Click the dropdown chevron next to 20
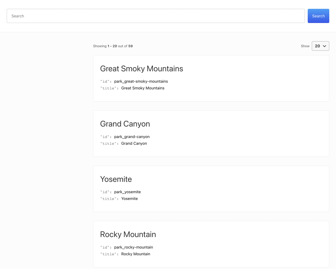This screenshot has width=336, height=269. (324, 46)
